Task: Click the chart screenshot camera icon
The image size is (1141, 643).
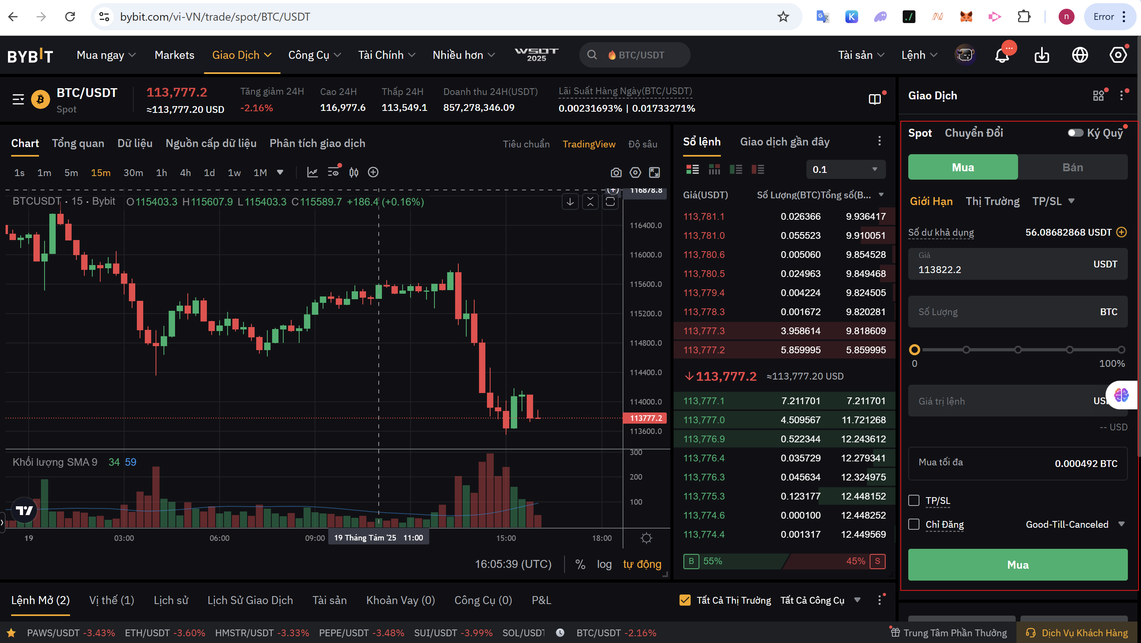Action: 616,172
